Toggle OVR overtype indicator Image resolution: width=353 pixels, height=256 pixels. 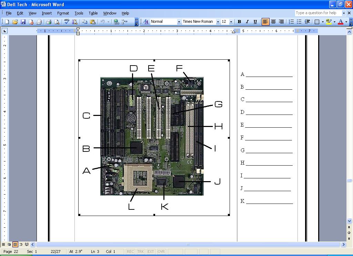(161, 252)
